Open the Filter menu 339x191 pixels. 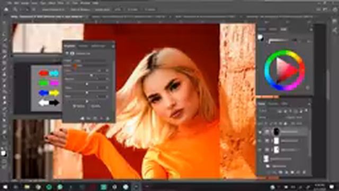point(61,3)
